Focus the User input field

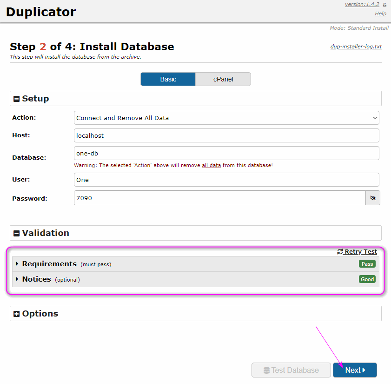click(226, 180)
